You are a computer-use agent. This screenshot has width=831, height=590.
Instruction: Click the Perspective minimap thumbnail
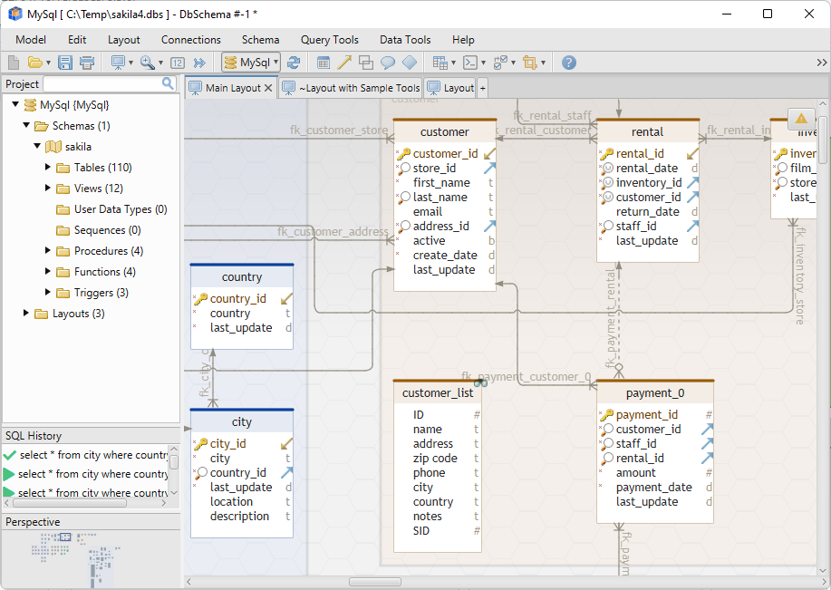[x=92, y=557]
